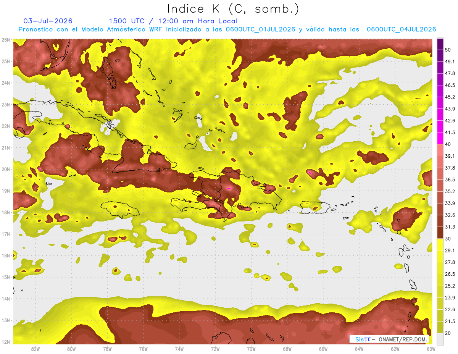Viewport: 458px width, 354px height.
Task: Click the colorbar value "21.3"
Action: pos(450,321)
